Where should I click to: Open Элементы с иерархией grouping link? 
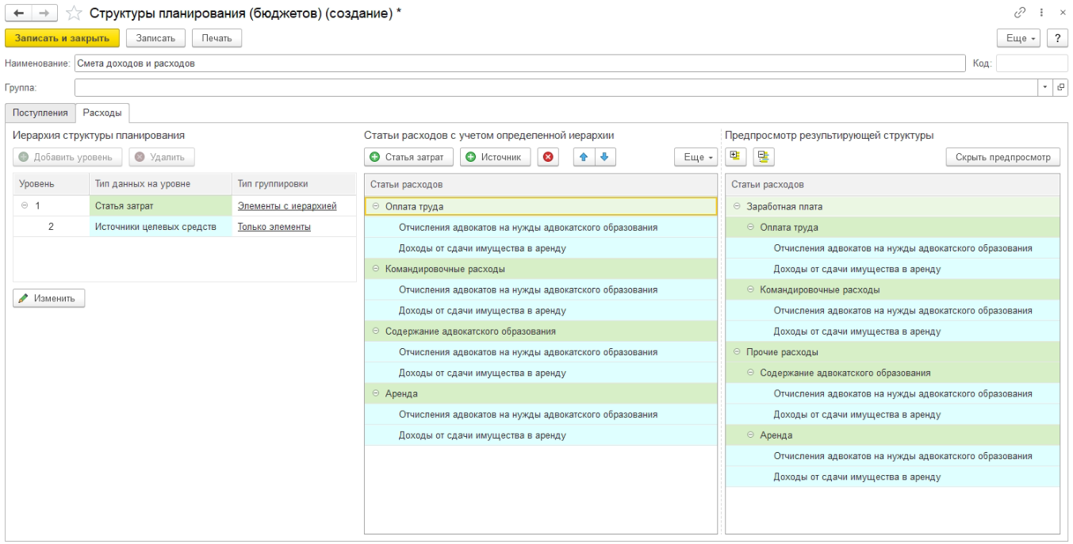[x=287, y=206]
